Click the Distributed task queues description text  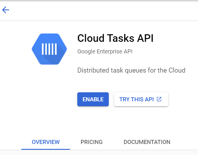point(131,70)
